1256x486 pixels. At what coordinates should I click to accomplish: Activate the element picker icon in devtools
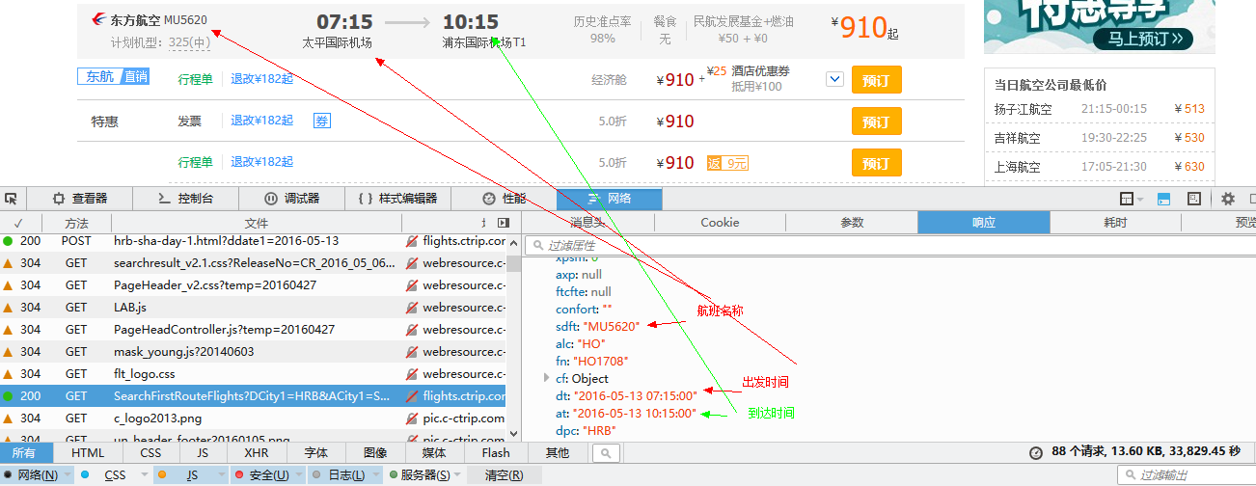11,199
